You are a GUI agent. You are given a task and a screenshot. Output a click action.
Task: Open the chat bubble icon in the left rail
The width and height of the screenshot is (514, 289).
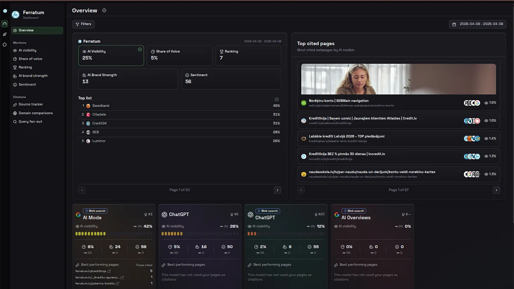point(5,45)
